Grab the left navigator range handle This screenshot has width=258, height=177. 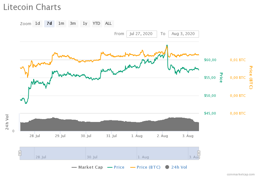click(x=20, y=153)
